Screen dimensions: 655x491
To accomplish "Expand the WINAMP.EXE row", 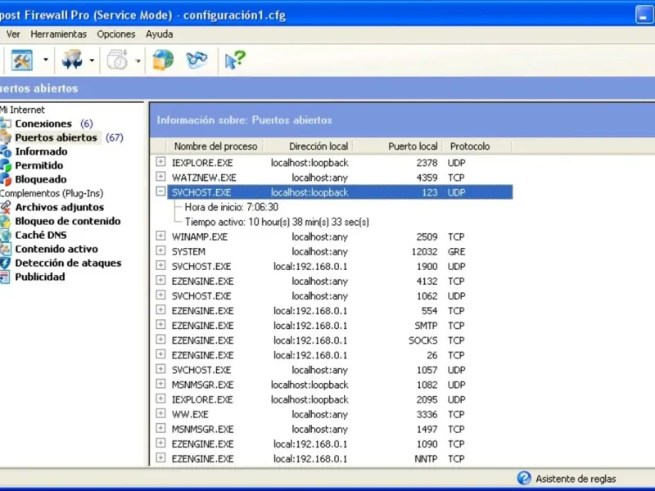I will [160, 236].
